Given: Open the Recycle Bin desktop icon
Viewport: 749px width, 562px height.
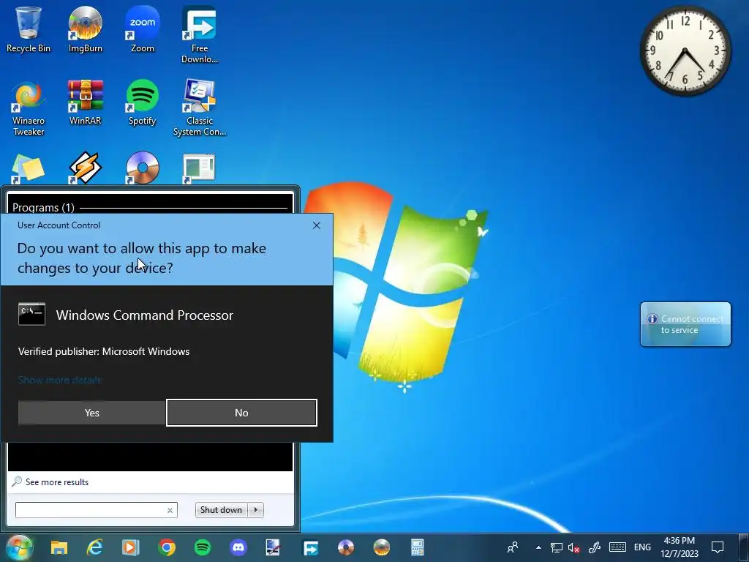Looking at the screenshot, I should pos(29,29).
